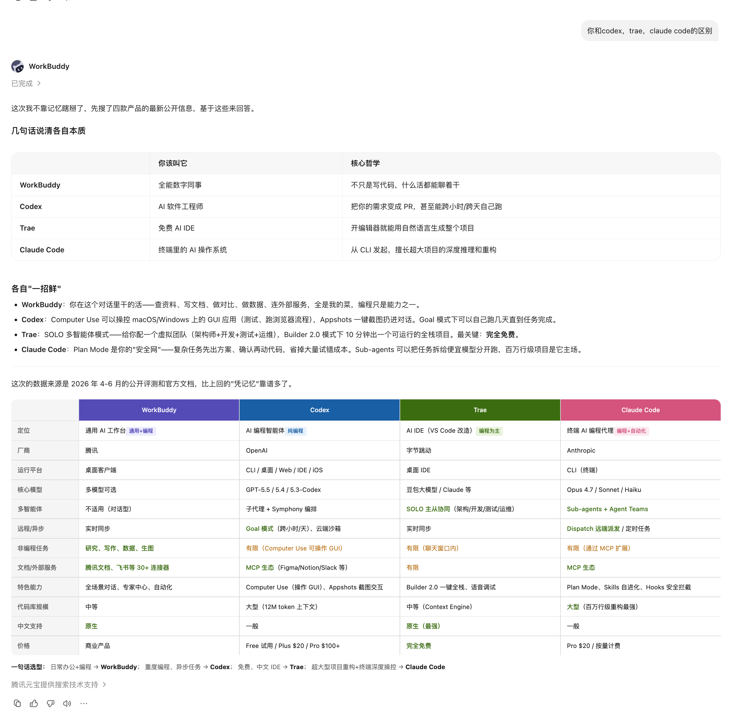Click the heading 各自"一招鲜"
Image resolution: width=745 pixels, height=714 pixels.
pos(36,288)
